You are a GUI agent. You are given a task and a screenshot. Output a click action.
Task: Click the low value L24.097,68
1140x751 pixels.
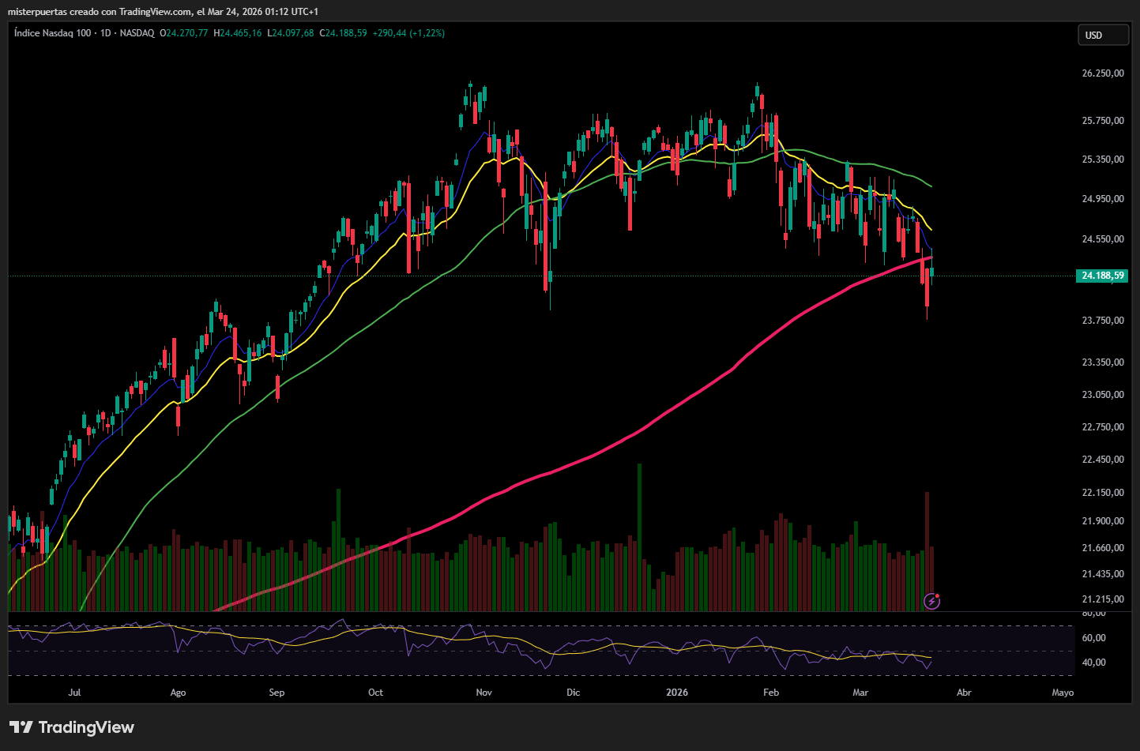click(291, 33)
